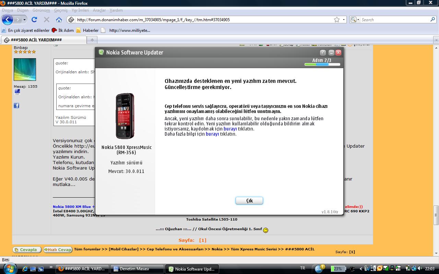The height and width of the screenshot is (274, 439).
Task: Click the stop loading X icon
Action: (47, 20)
